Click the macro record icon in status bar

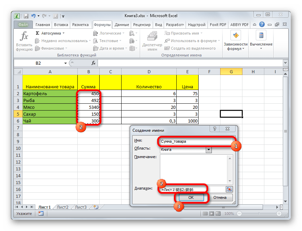(41, 214)
